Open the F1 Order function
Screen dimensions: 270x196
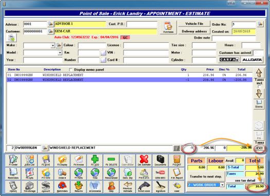click(13, 161)
